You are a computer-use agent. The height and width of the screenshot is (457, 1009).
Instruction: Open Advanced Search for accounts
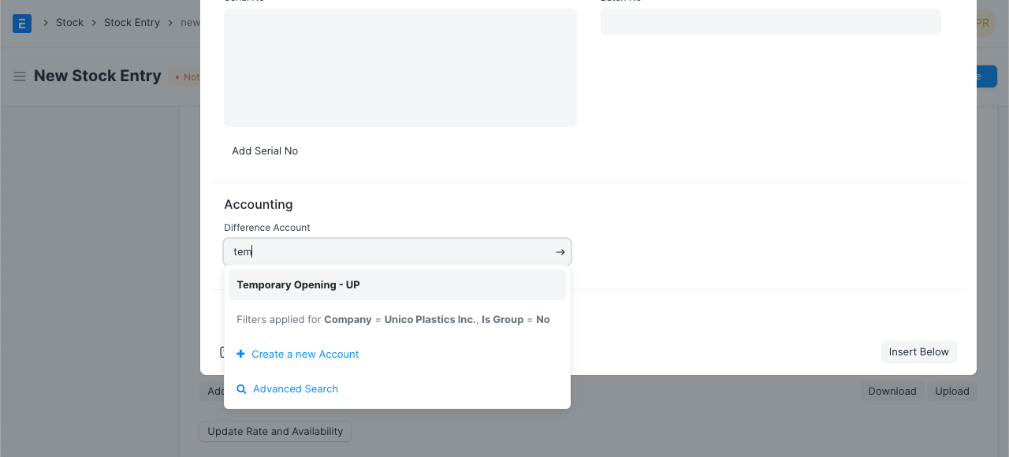[x=295, y=388]
